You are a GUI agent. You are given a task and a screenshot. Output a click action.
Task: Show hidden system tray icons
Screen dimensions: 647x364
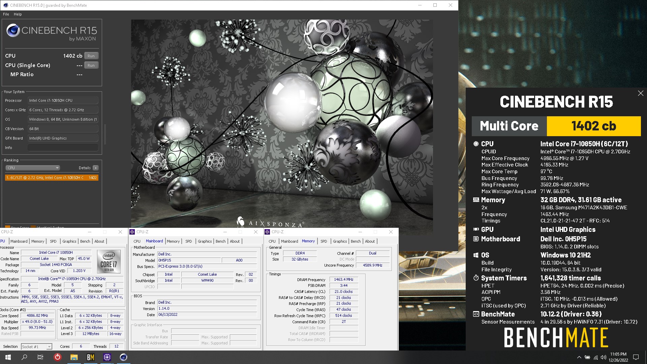[579, 357]
